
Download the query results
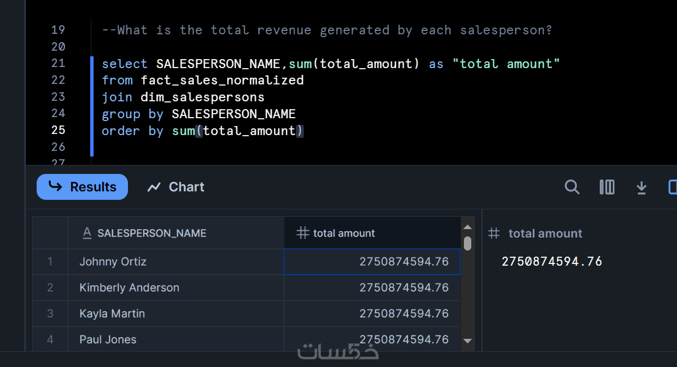pos(641,187)
